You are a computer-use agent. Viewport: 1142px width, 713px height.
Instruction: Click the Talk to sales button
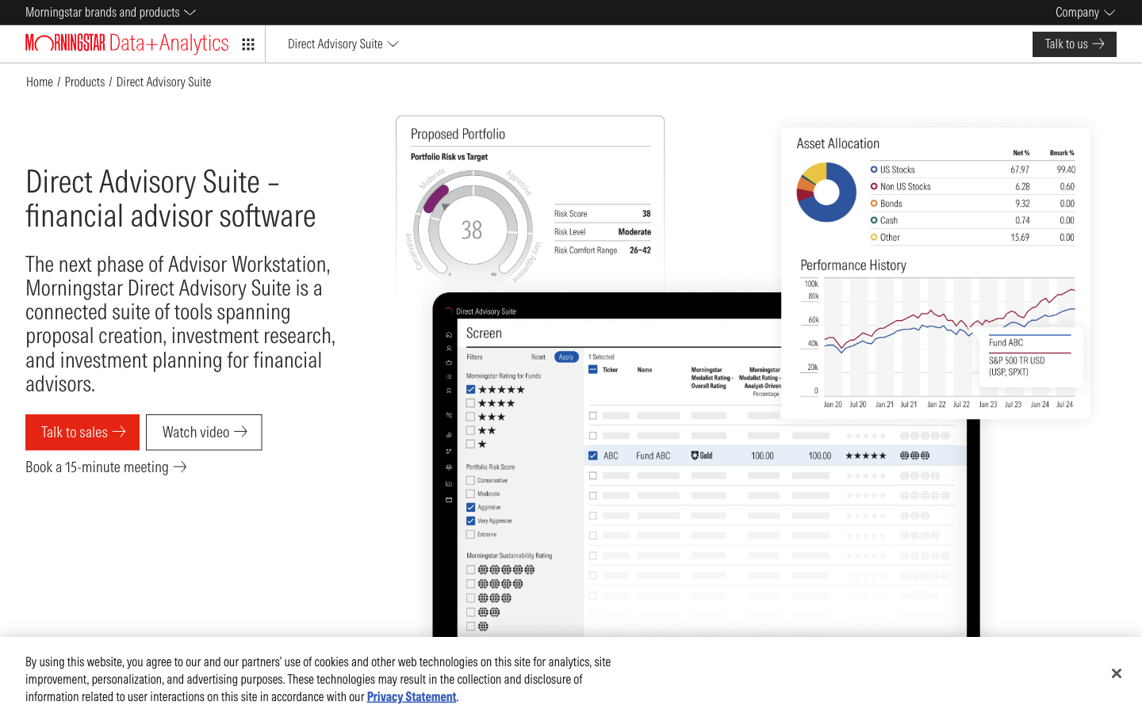pyautogui.click(x=82, y=433)
